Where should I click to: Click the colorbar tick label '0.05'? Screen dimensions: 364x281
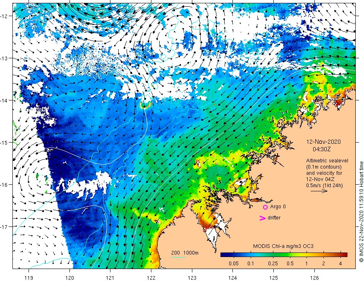click(234, 264)
